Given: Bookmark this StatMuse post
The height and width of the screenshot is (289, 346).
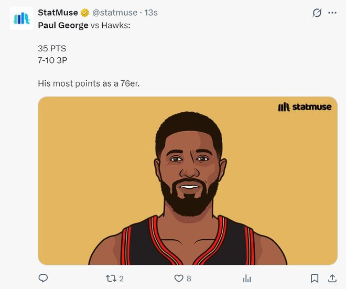Looking at the screenshot, I should (x=314, y=278).
